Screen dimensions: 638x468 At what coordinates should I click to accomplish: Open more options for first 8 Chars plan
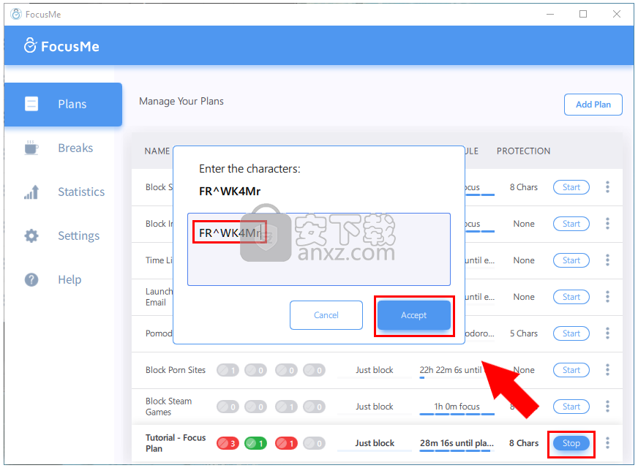pyautogui.click(x=607, y=186)
